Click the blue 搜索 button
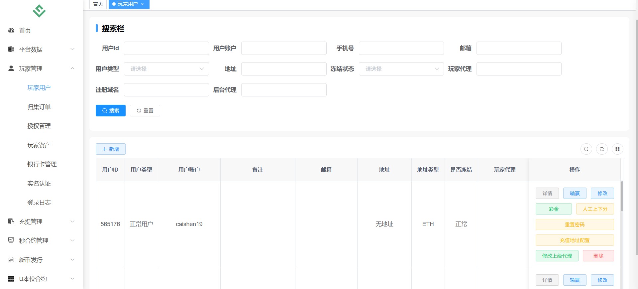638x289 pixels. click(x=111, y=110)
